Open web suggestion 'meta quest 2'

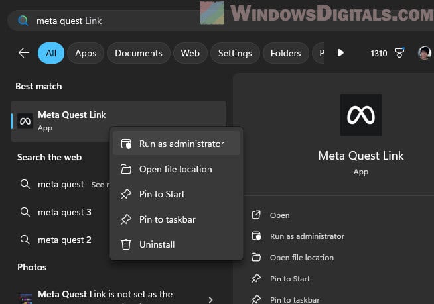[63, 240]
